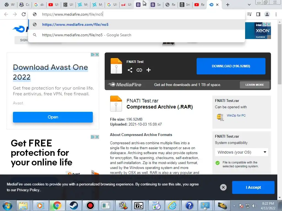
Task: Close the Intel Xeon ad
Action: pos(269,24)
